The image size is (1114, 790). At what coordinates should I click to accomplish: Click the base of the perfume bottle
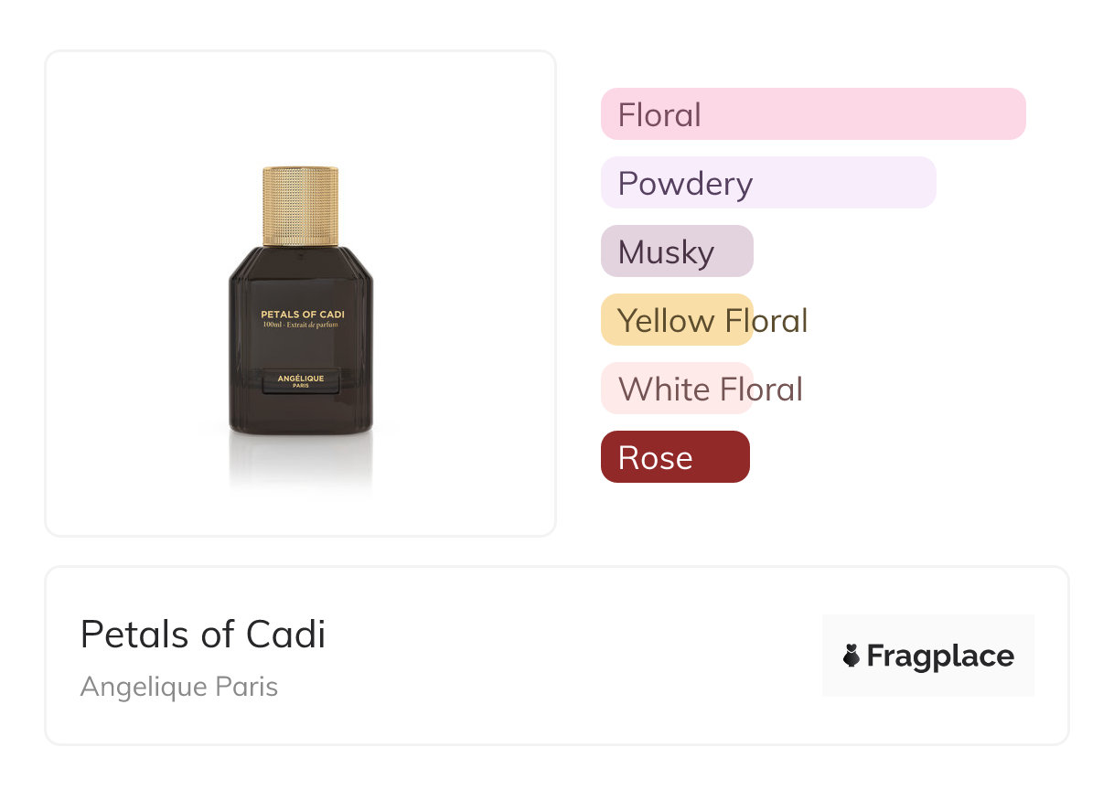click(x=301, y=422)
